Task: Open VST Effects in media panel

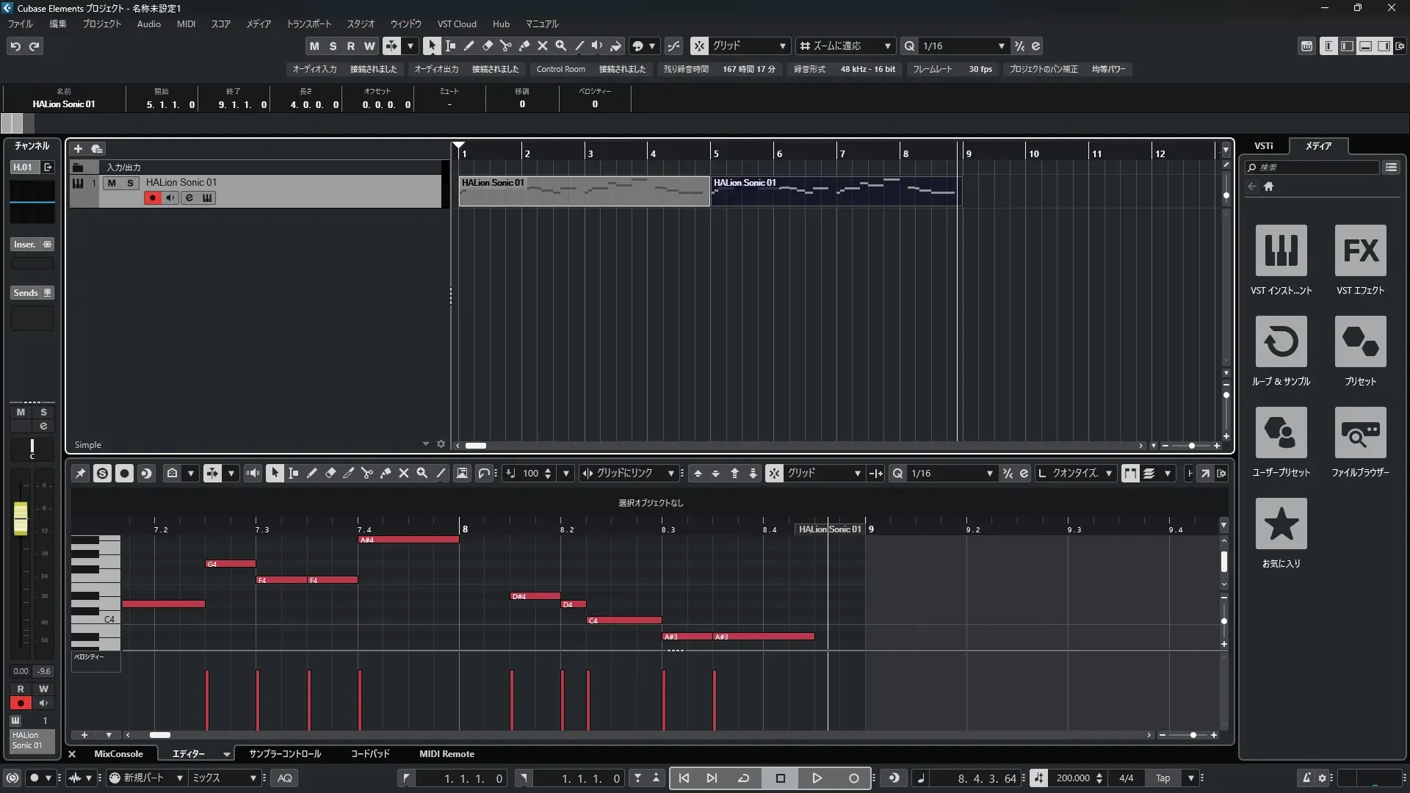Action: point(1360,250)
